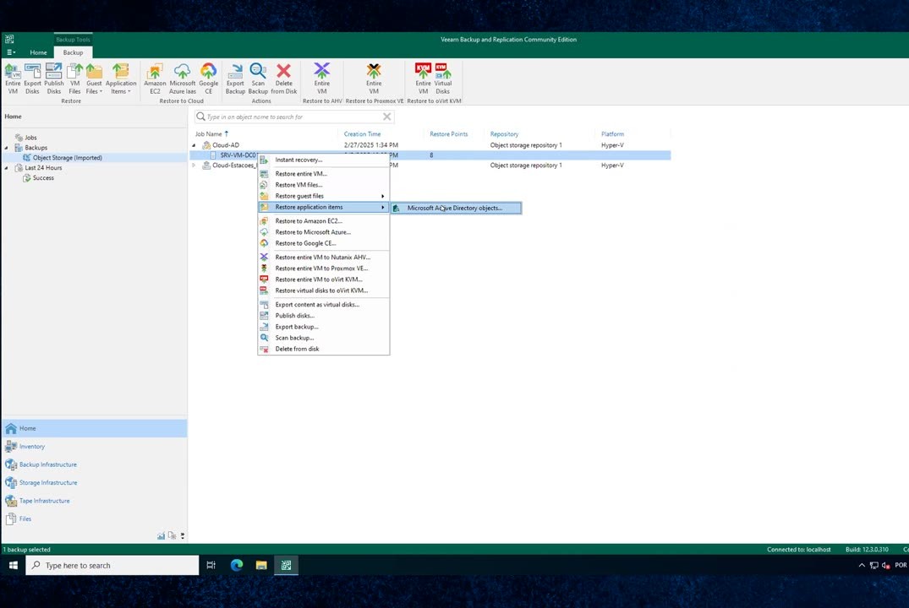This screenshot has height=608, width=909.
Task: Switch to the Home ribbon tab
Action: click(38, 52)
